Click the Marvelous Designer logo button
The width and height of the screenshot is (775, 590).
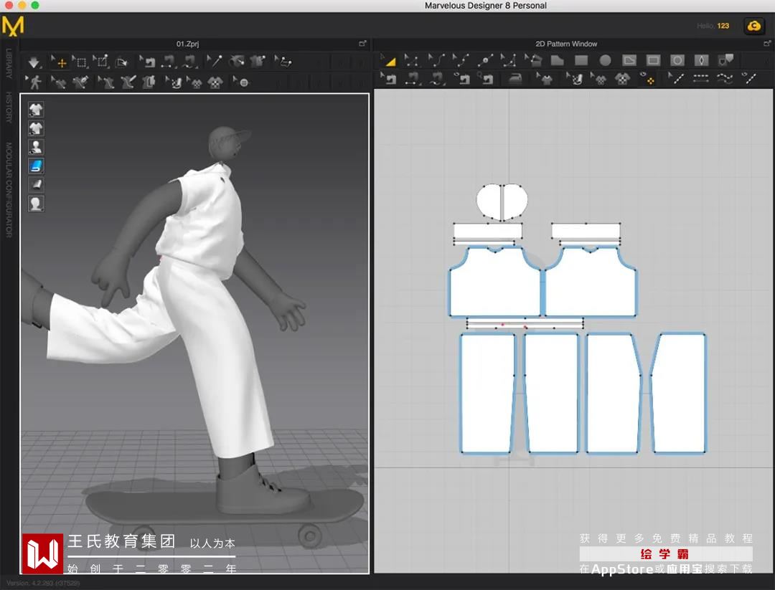13,26
